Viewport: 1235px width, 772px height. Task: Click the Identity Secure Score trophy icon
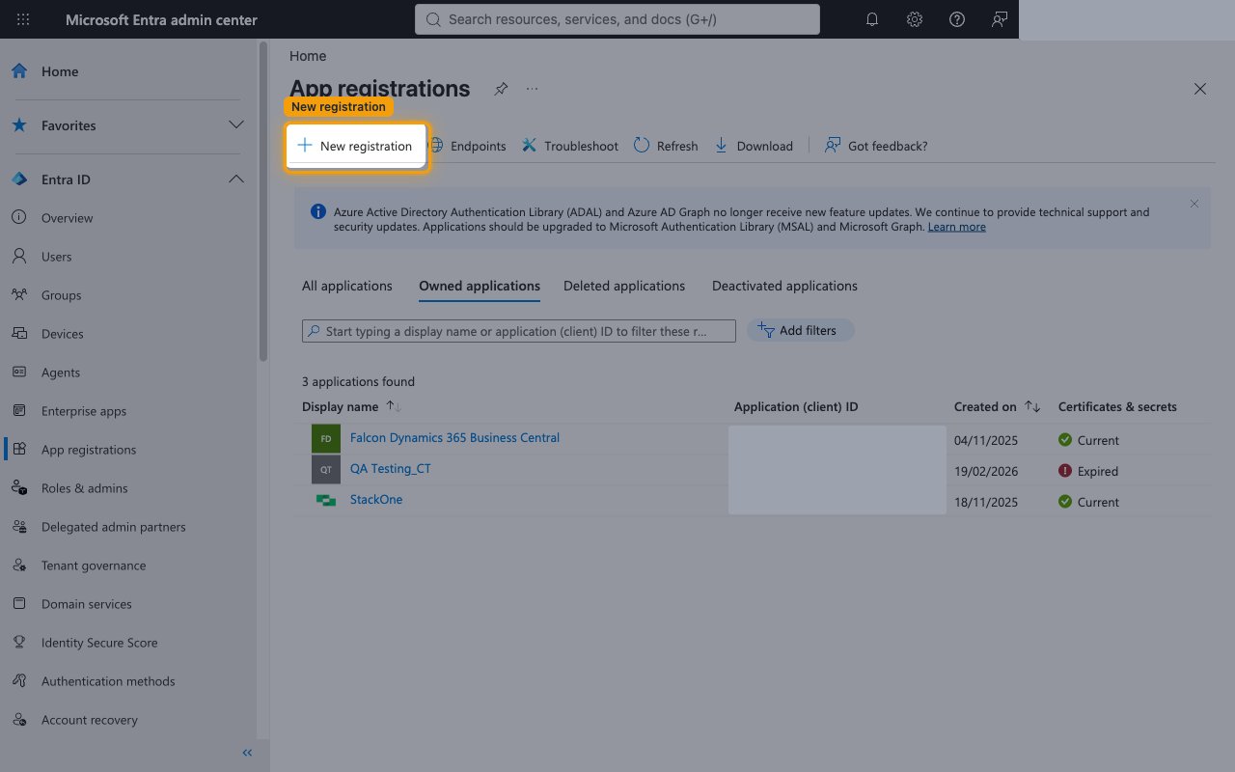pyautogui.click(x=18, y=643)
